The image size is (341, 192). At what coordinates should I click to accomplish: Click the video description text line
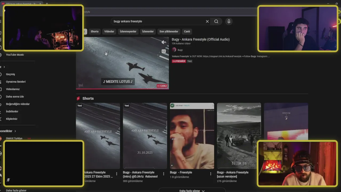221,56
